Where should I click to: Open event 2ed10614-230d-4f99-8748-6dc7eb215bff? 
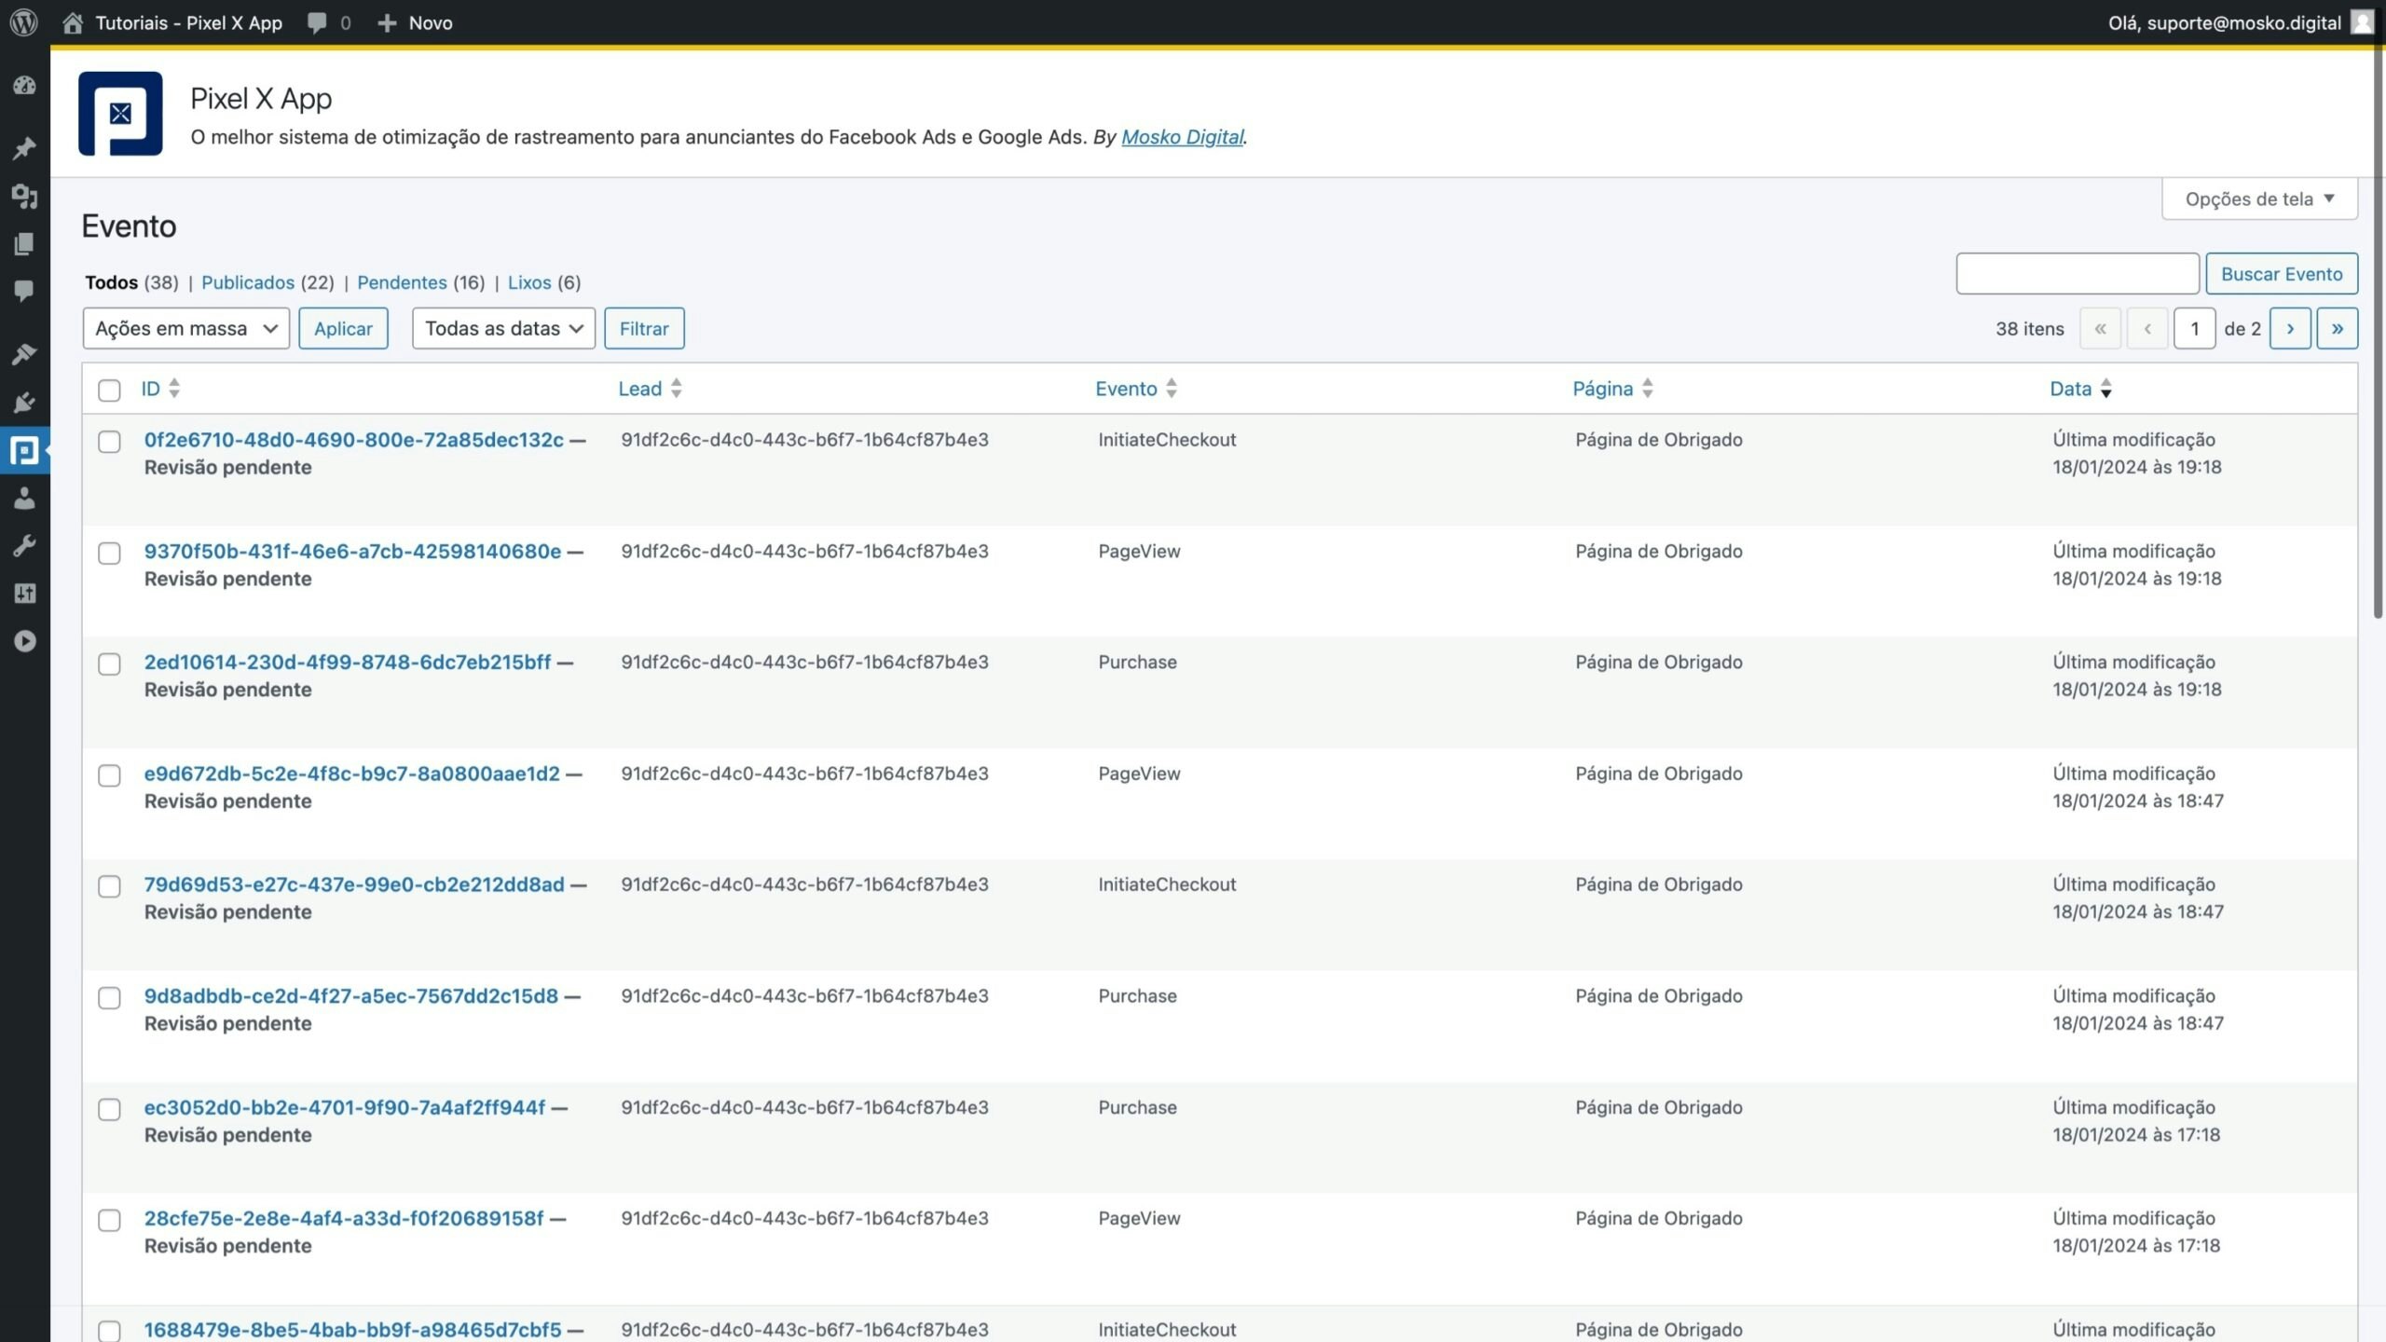348,663
